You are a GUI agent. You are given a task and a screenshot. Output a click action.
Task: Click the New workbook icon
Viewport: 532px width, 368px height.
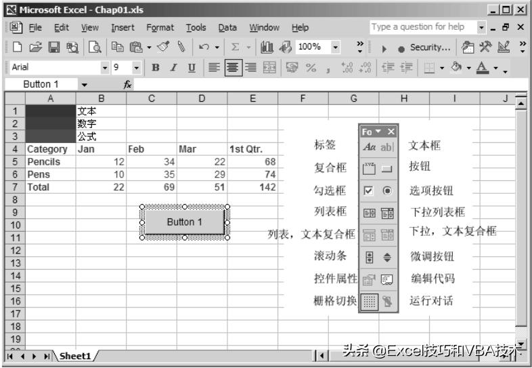17,47
